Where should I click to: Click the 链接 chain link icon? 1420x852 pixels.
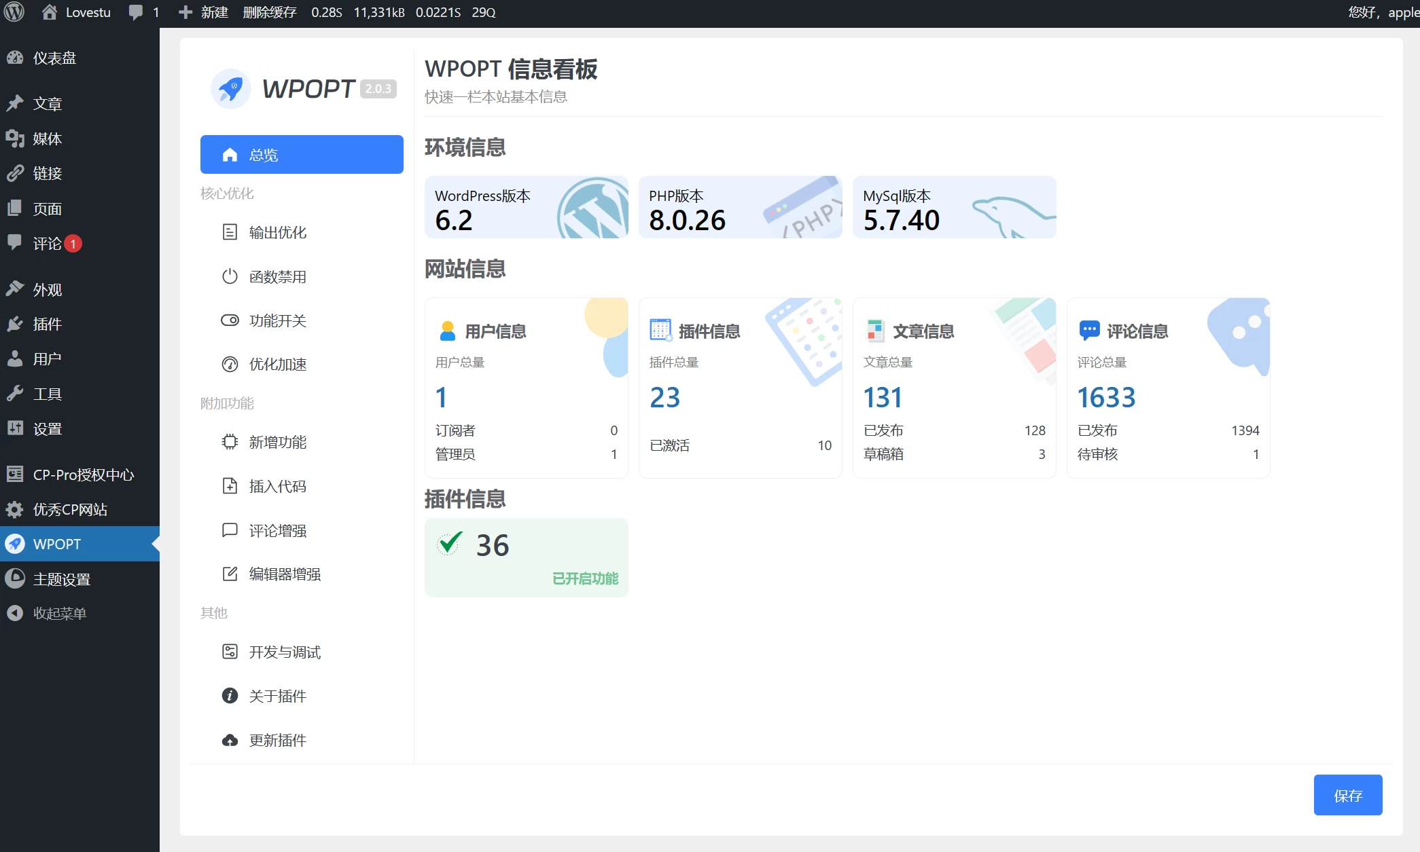[15, 173]
